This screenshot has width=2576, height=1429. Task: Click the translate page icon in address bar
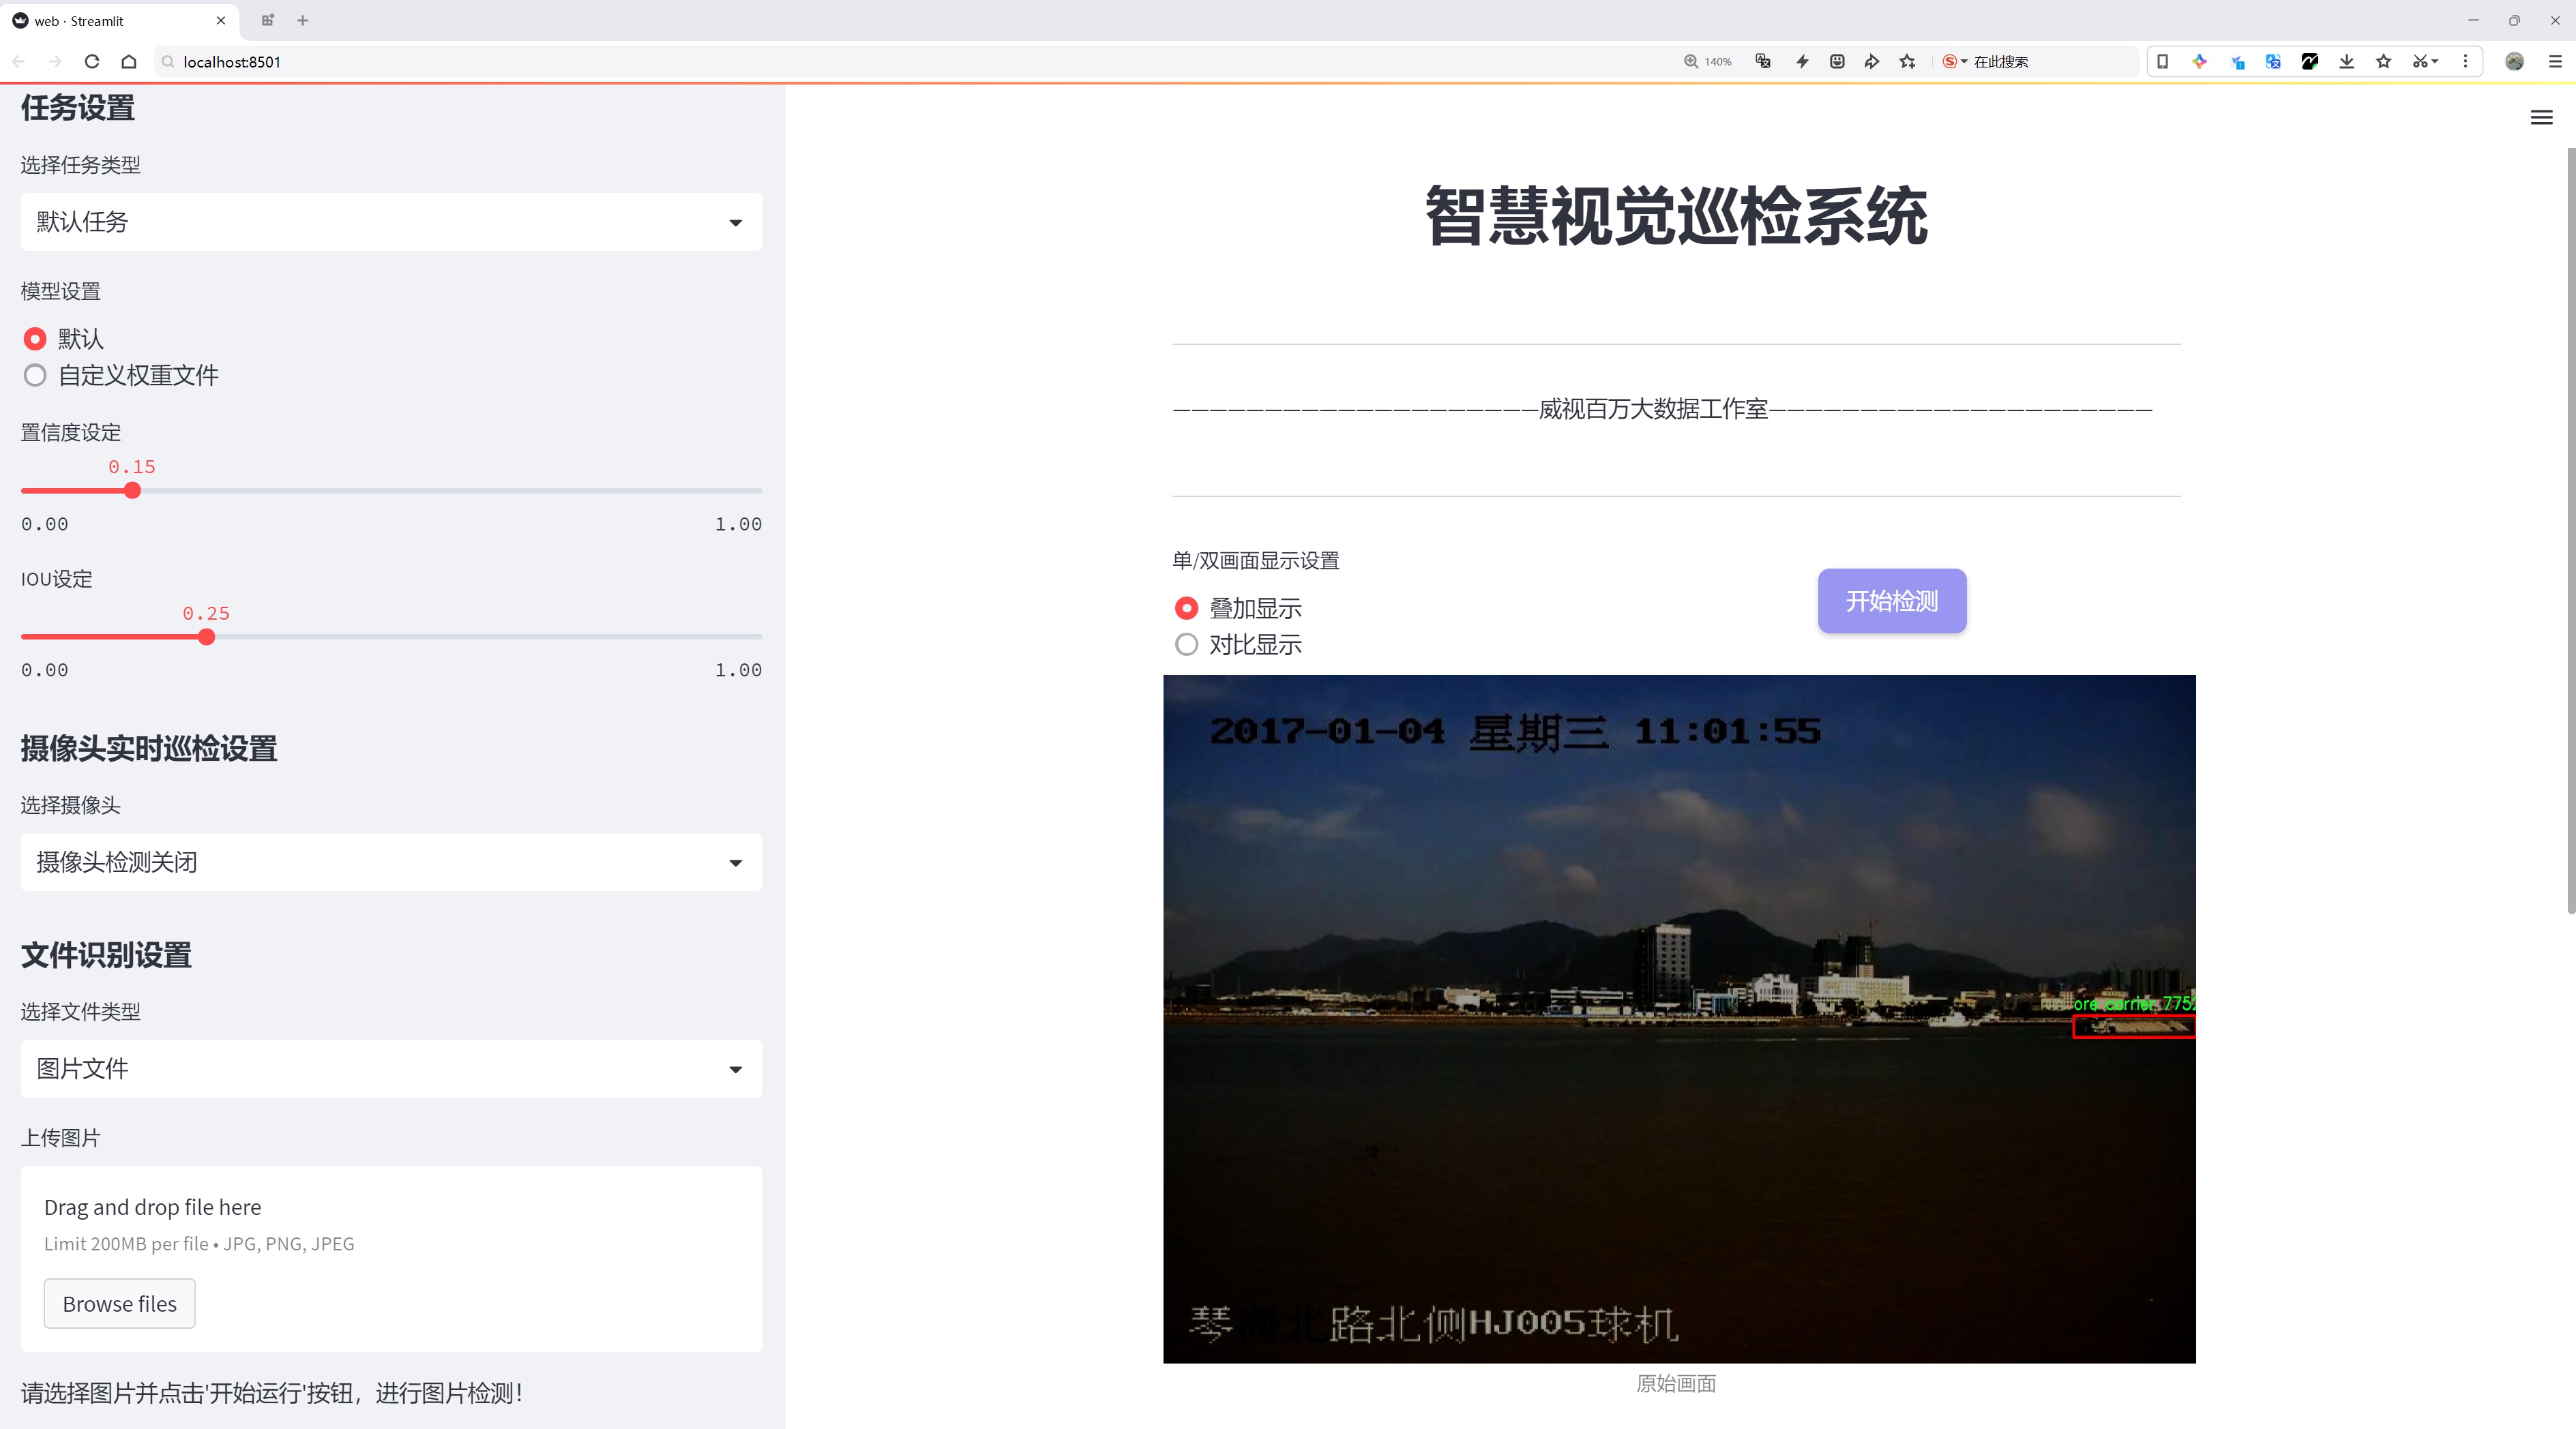coord(1763,62)
